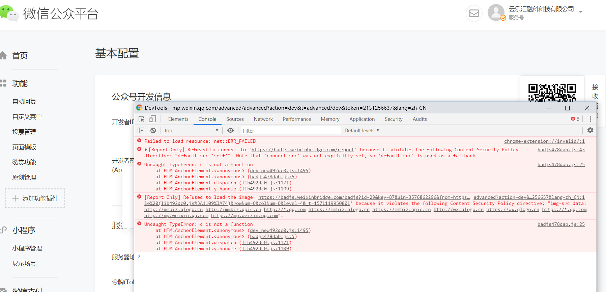The image size is (606, 292).
Task: Open the account dropdown arrow beside company name
Action: pos(581,12)
